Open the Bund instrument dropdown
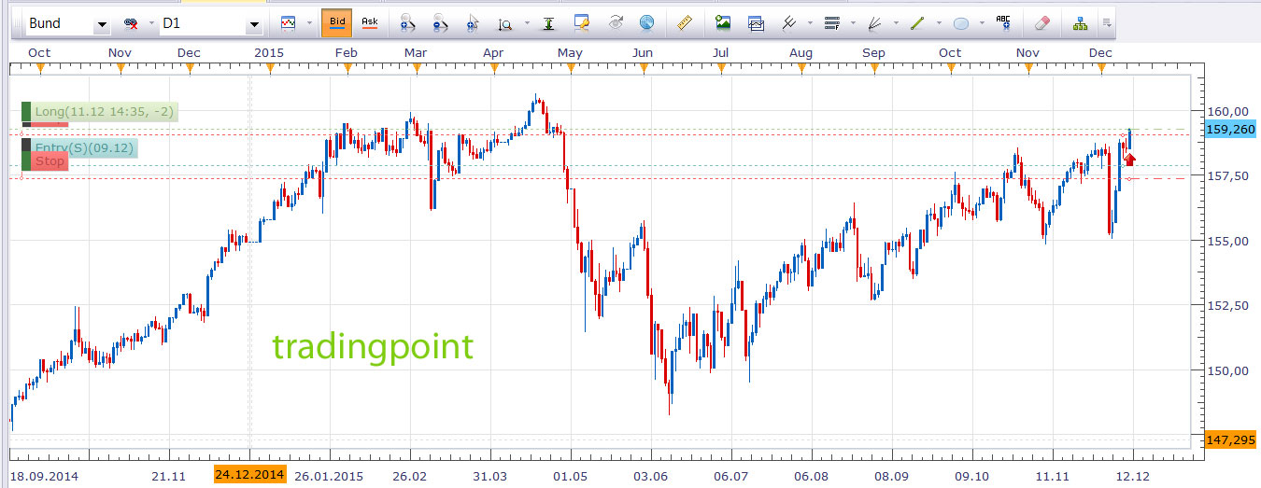Screen dimensions: 1261x488 click(x=102, y=24)
